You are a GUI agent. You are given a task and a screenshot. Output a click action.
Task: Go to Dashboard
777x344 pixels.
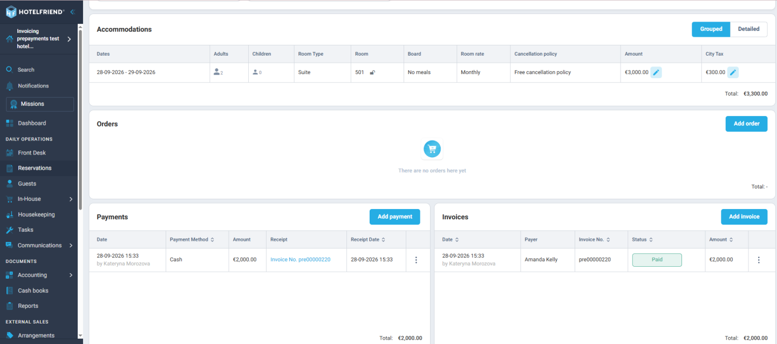(32, 123)
